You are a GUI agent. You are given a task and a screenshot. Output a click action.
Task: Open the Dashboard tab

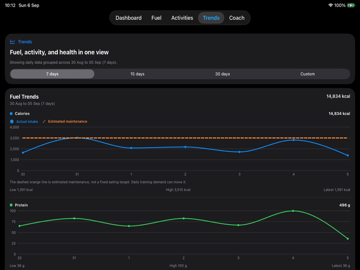pos(128,18)
